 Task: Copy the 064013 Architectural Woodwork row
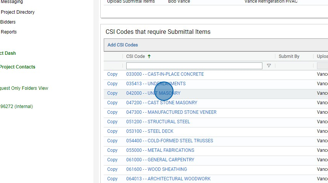[113, 179]
